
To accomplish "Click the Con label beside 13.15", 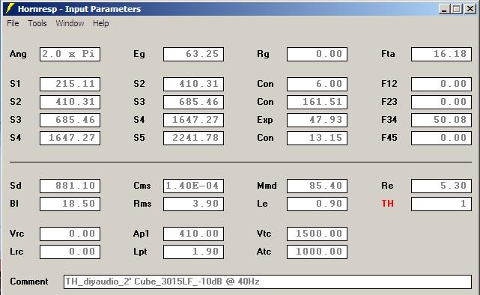I will (x=265, y=138).
